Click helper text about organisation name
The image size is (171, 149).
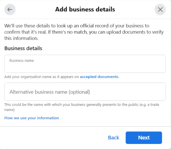tap(42, 77)
